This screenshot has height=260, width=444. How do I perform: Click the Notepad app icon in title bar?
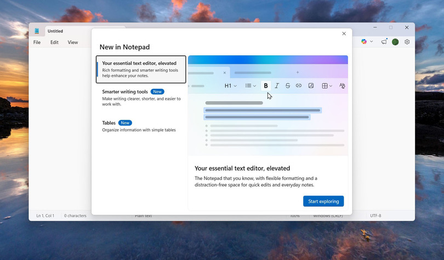pyautogui.click(x=37, y=31)
